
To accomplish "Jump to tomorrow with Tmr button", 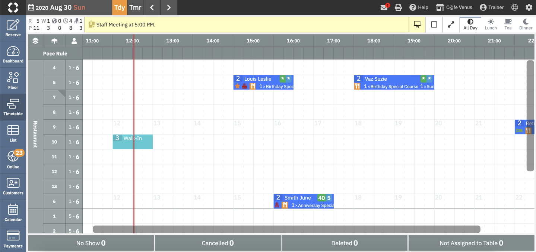I will 135,7.
